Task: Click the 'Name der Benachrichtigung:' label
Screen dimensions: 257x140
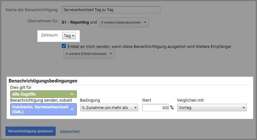Action: click(32, 10)
